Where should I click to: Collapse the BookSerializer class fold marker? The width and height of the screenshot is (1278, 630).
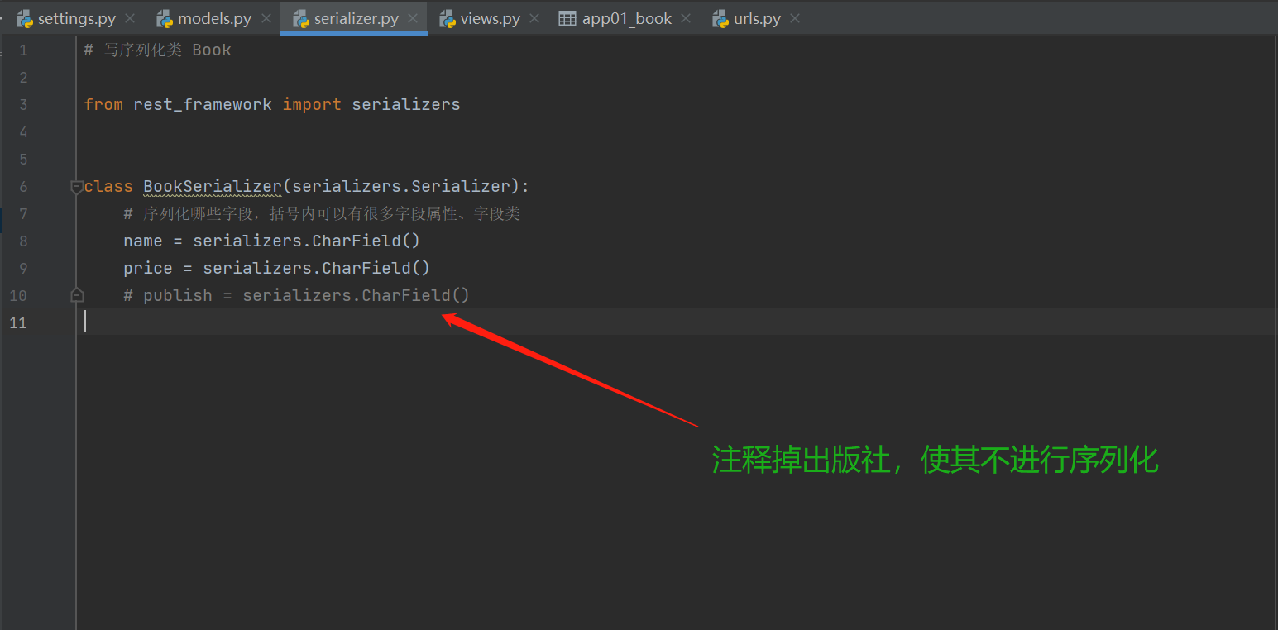pyautogui.click(x=77, y=186)
